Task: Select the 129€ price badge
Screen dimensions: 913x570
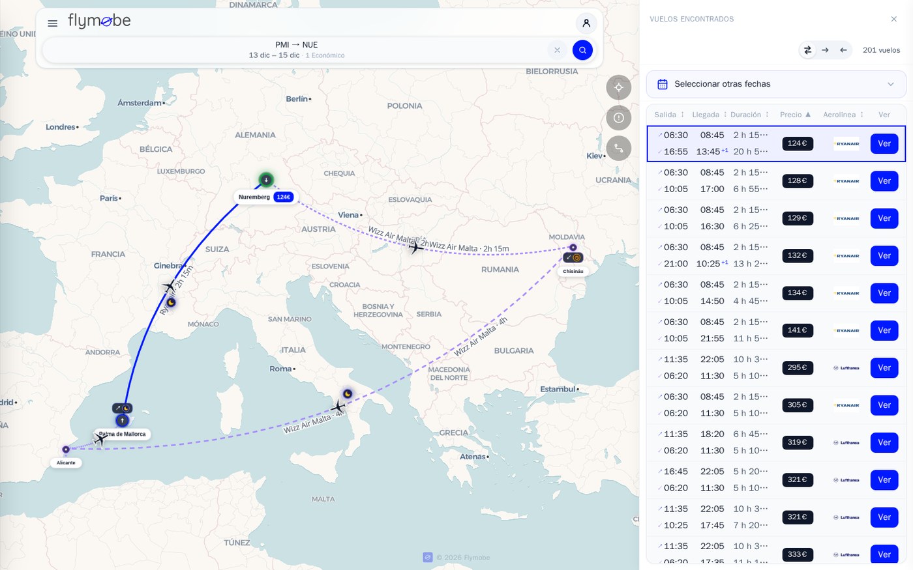Action: click(798, 218)
